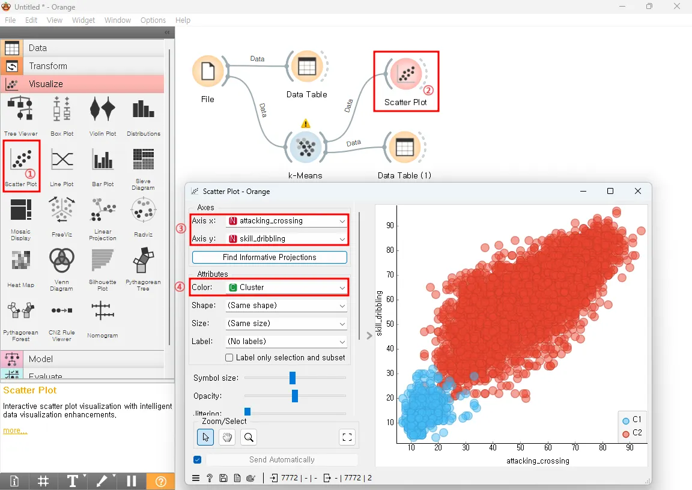Follow the 'more...' description link
The width and height of the screenshot is (692, 490).
click(15, 431)
